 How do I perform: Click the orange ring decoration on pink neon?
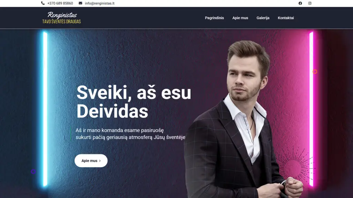pyautogui.click(x=315, y=71)
